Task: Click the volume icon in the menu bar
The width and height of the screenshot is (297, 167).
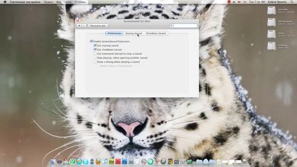Action: coord(239,2)
